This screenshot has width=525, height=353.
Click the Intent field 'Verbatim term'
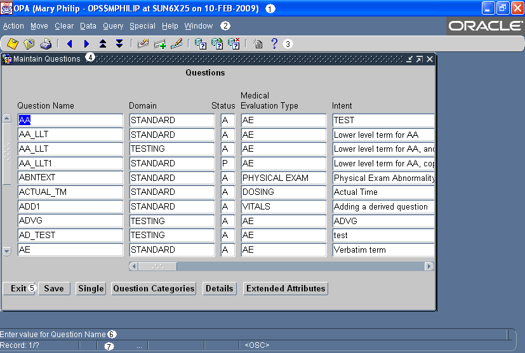coord(383,250)
